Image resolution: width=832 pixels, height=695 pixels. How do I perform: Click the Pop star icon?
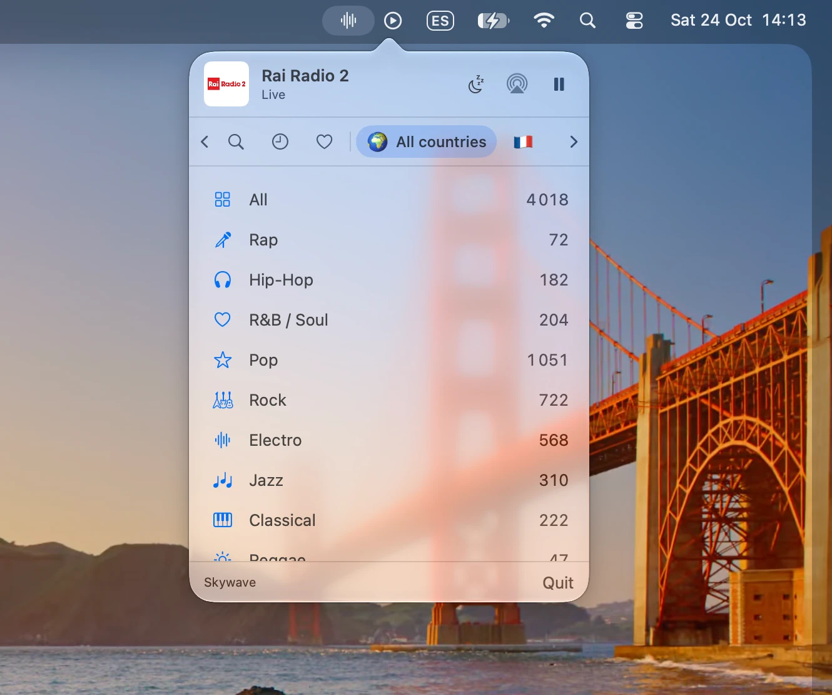pyautogui.click(x=223, y=360)
